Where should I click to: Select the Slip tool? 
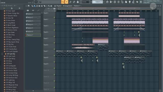coord(42,6)
